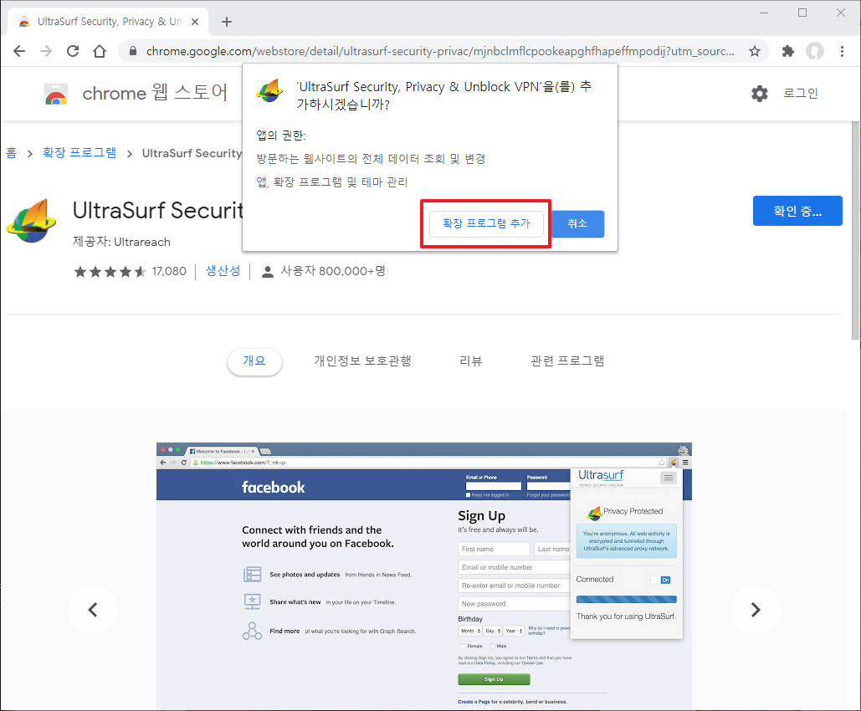
Task: Reload the page
Action: pyautogui.click(x=73, y=51)
